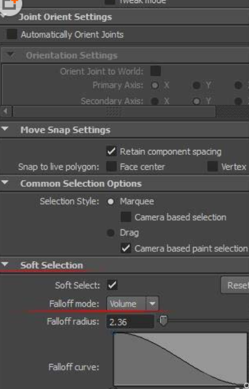Open the Falloff mode dropdown
249x389 pixels.
tap(133, 304)
